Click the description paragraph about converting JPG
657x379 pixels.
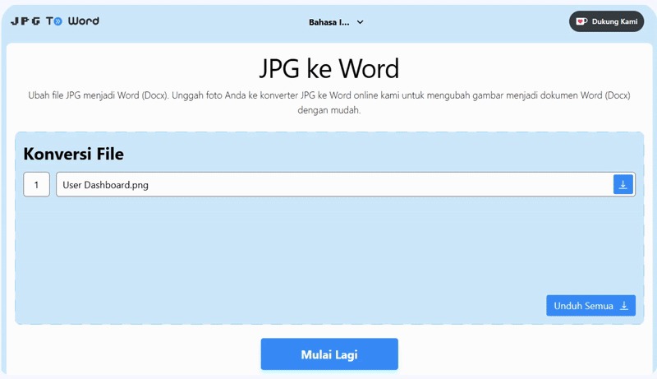click(x=329, y=103)
